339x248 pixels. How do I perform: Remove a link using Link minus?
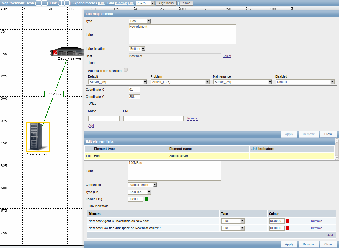pos(67,3)
